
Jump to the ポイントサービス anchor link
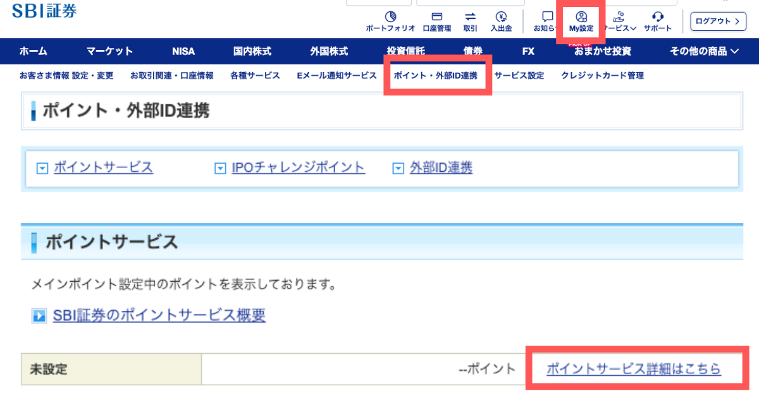click(x=103, y=167)
